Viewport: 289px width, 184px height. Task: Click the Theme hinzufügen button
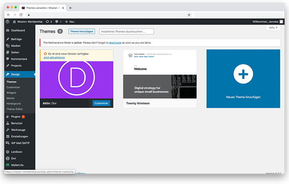82,31
